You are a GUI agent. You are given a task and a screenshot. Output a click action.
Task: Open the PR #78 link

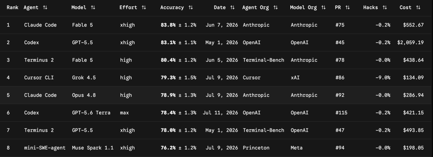click(340, 60)
